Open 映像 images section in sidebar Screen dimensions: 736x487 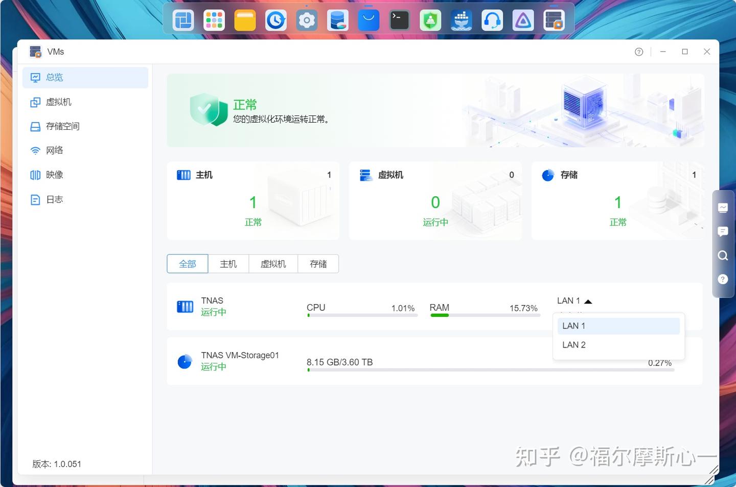[85, 175]
